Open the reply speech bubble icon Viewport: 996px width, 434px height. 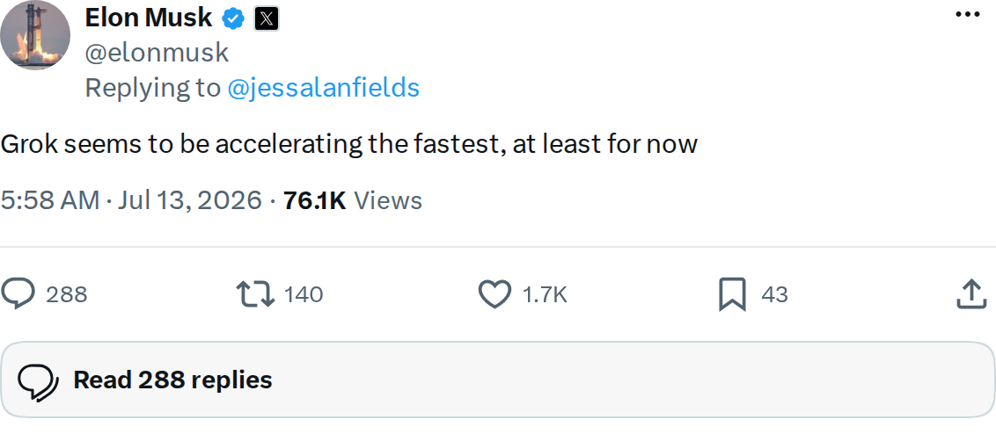coord(18,294)
